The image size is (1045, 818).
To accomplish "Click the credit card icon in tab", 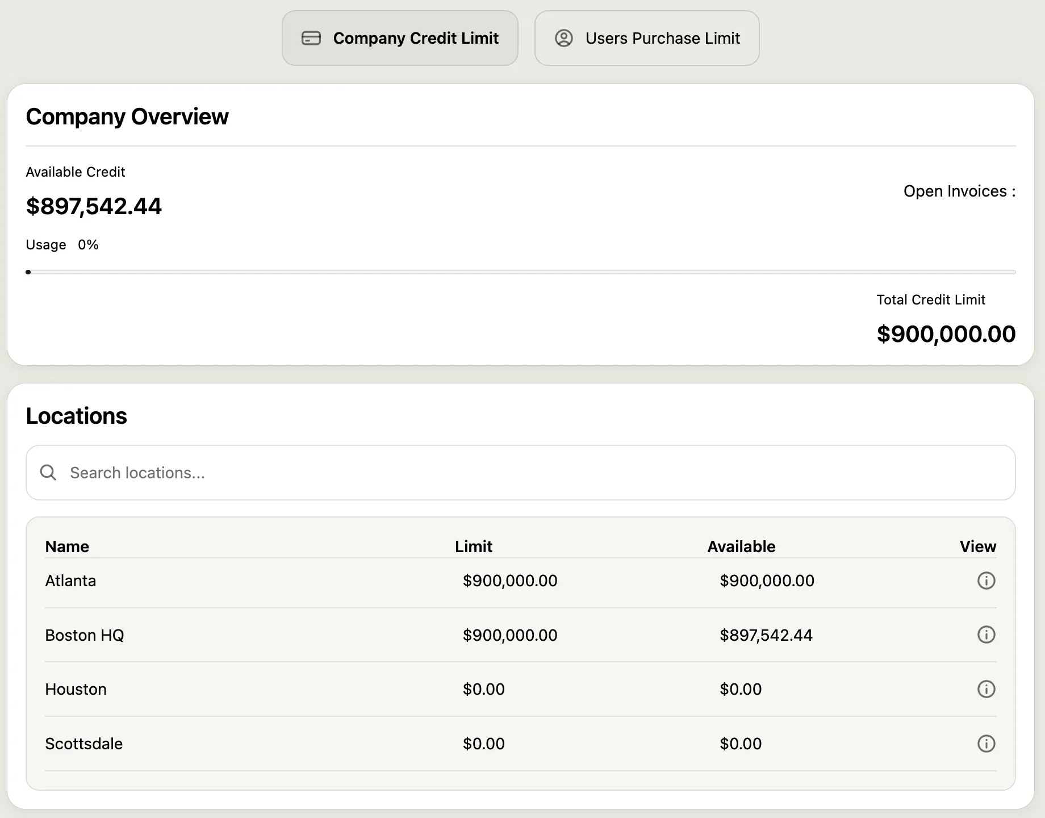I will pyautogui.click(x=311, y=38).
